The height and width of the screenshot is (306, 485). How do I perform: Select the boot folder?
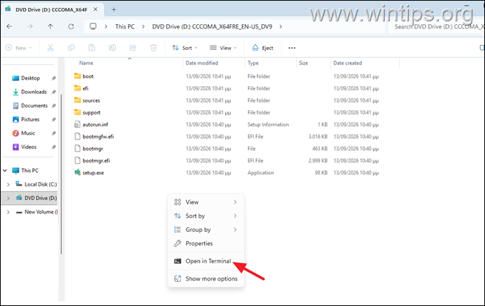coord(88,76)
